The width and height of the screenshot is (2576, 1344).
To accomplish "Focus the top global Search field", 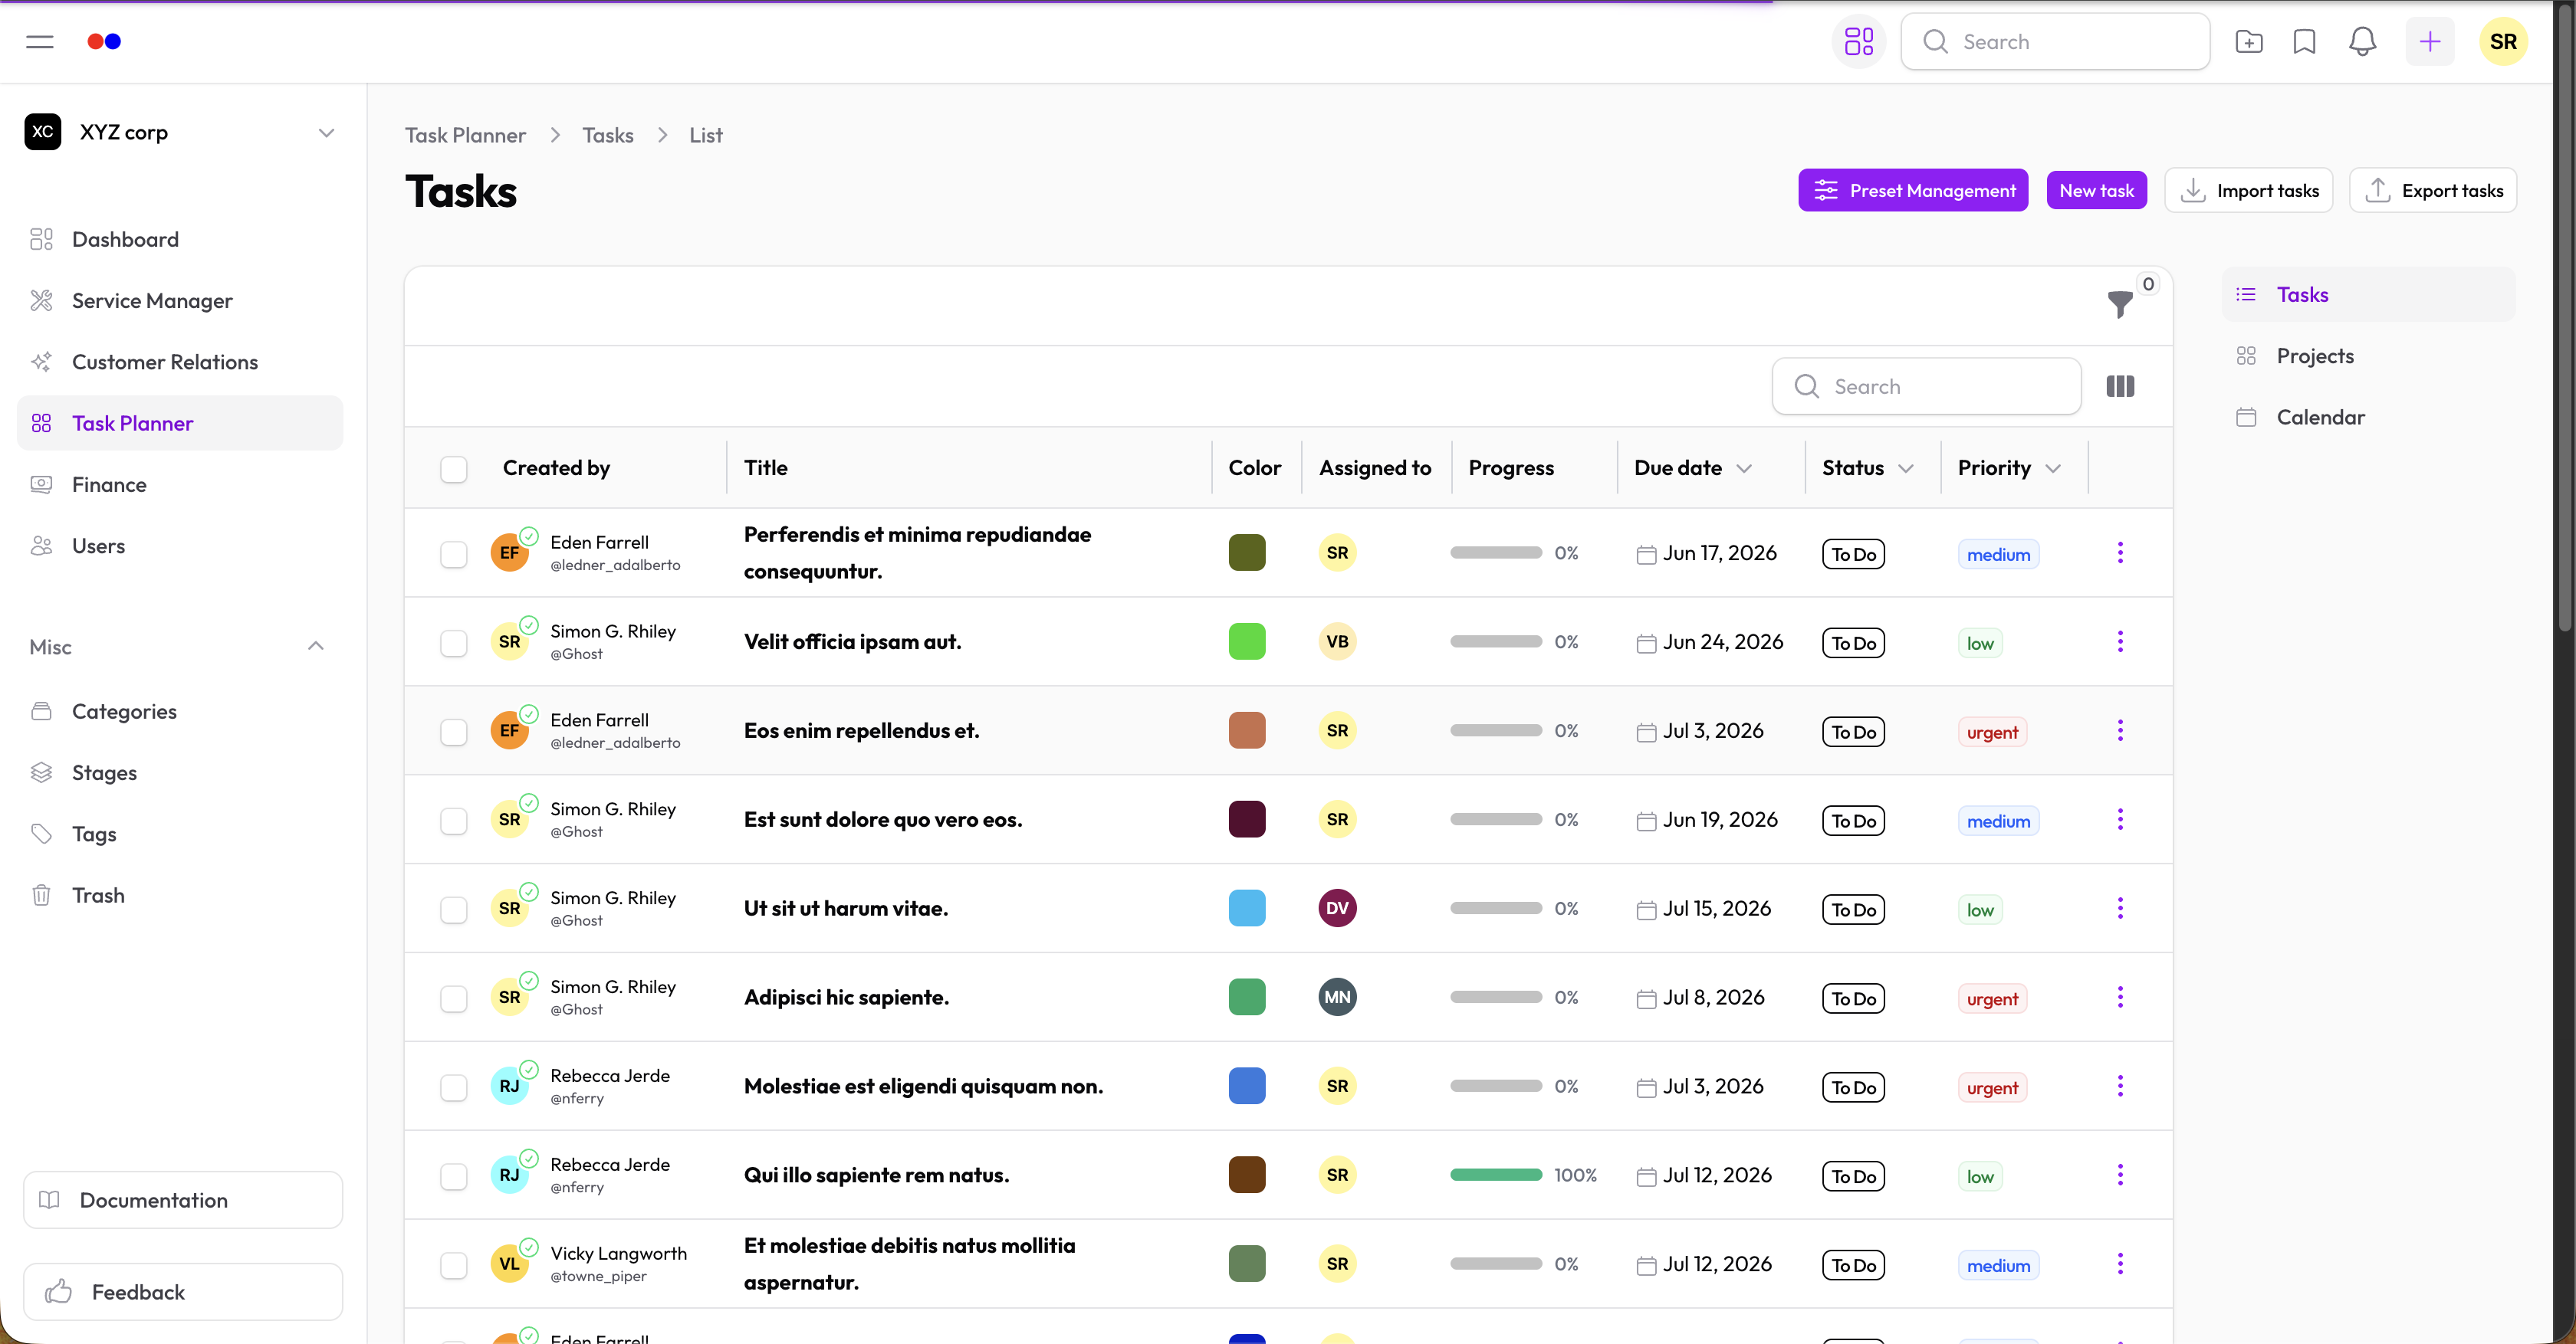I will coord(2055,41).
